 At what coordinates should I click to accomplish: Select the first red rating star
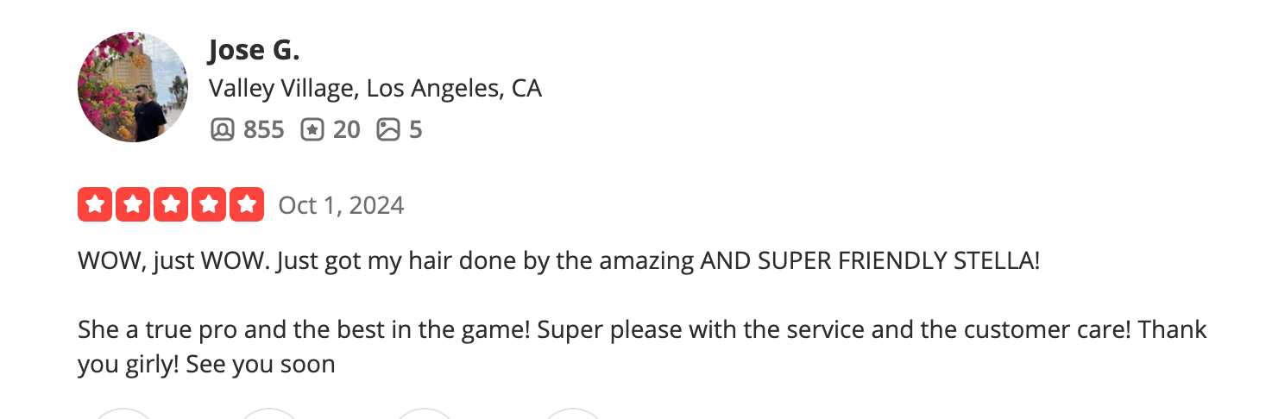coord(95,204)
